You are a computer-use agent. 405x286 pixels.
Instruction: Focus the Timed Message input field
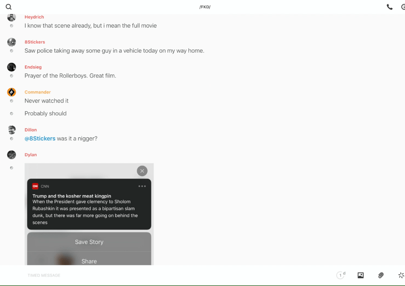tap(178, 275)
